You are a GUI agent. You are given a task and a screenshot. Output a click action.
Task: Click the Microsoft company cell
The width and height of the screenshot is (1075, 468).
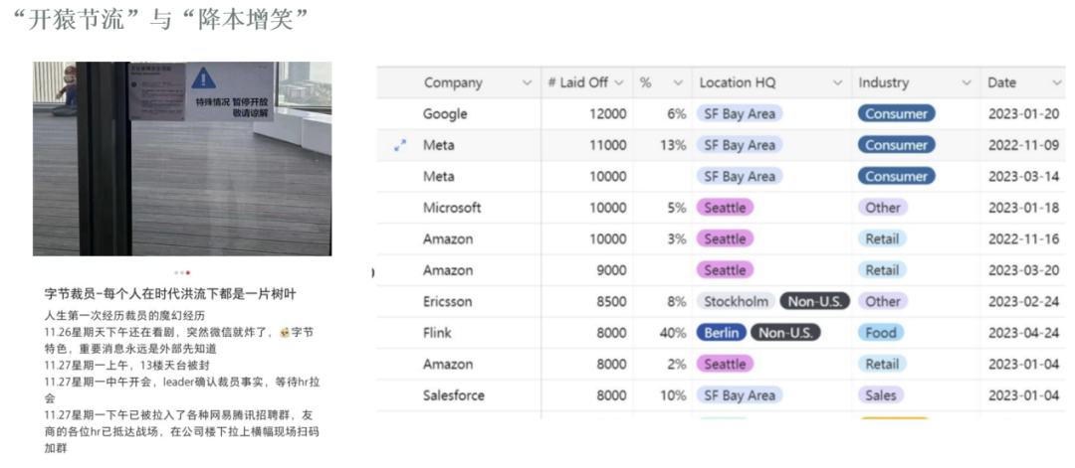tap(452, 208)
